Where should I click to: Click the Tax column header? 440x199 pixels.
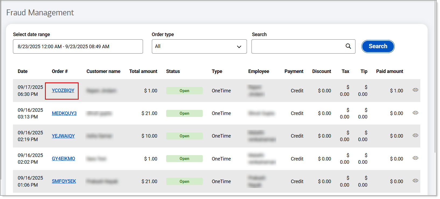click(x=345, y=71)
